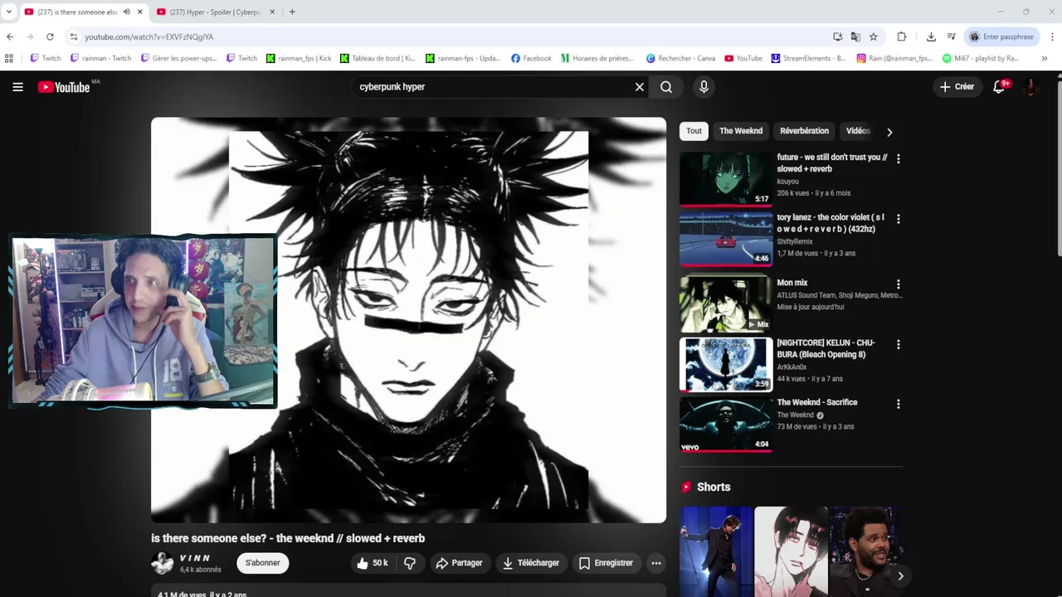The height and width of the screenshot is (597, 1062).
Task: Click the address bar URL
Action: click(149, 36)
